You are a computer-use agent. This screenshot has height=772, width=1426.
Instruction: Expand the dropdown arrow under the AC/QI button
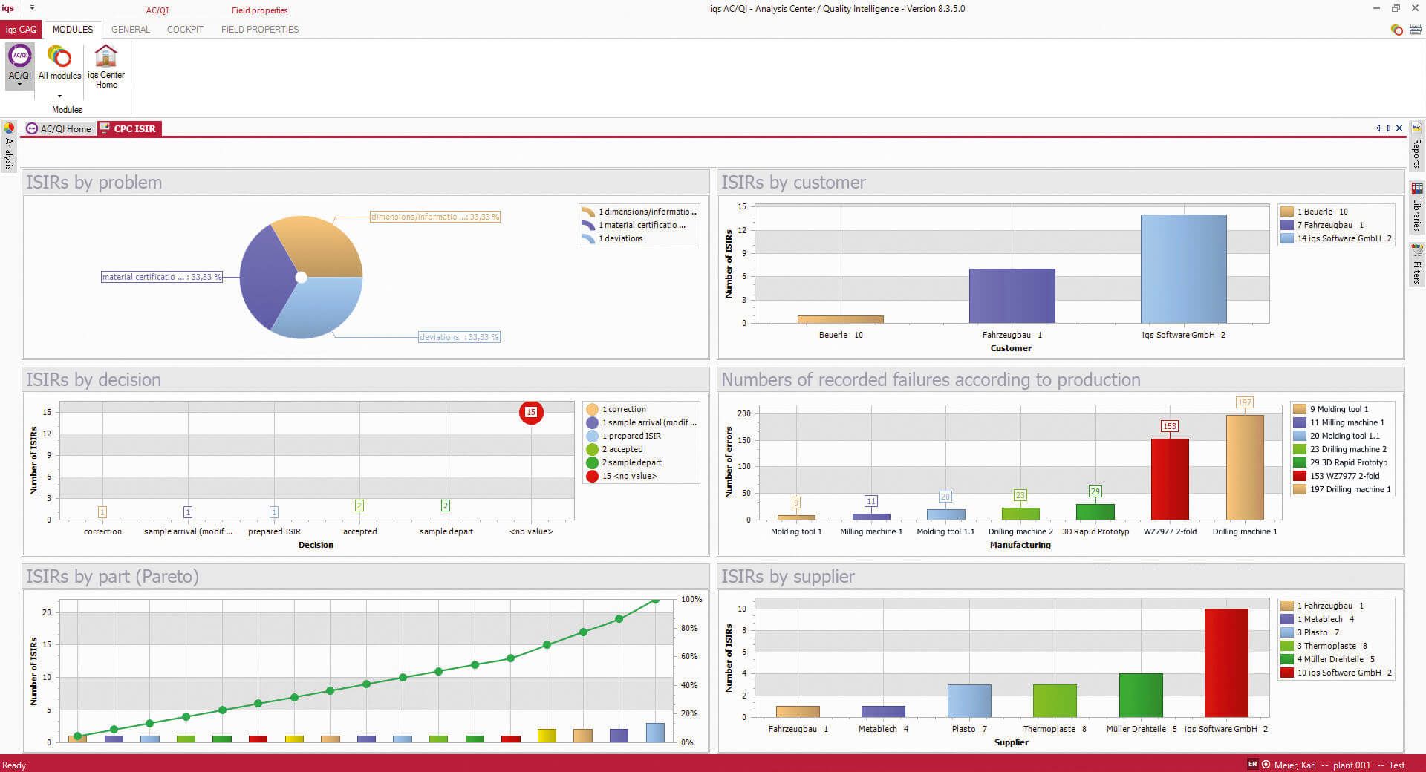click(19, 85)
